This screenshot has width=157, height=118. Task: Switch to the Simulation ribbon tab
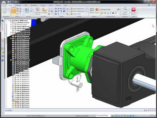point(34,5)
